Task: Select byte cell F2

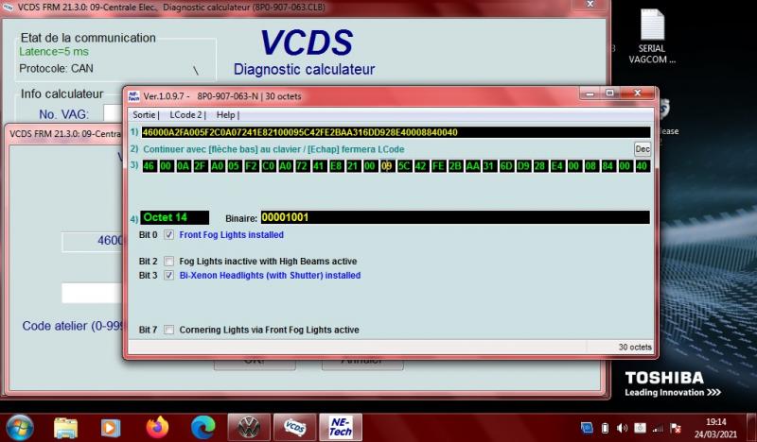Action: tap(251, 166)
